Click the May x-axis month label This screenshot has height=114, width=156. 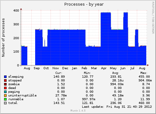(113, 68)
